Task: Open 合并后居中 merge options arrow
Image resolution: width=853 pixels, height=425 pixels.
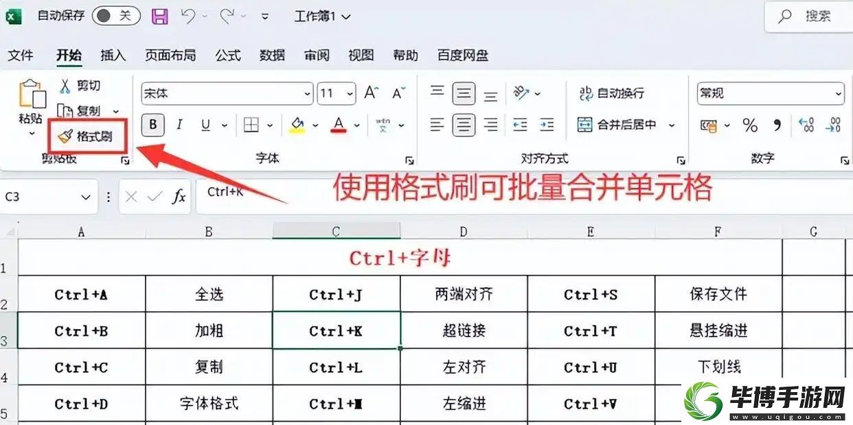Action: pyautogui.click(x=672, y=125)
